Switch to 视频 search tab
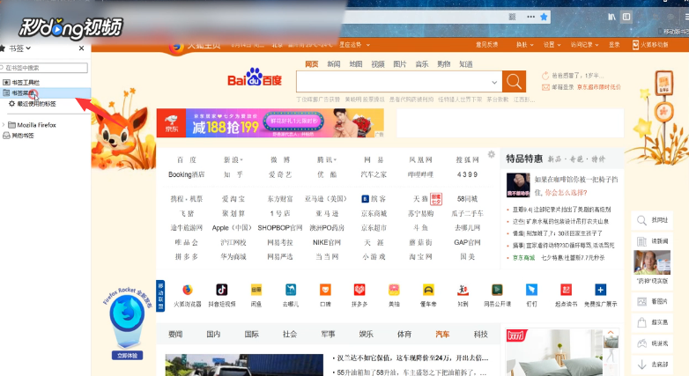This screenshot has width=689, height=376. coord(378,64)
